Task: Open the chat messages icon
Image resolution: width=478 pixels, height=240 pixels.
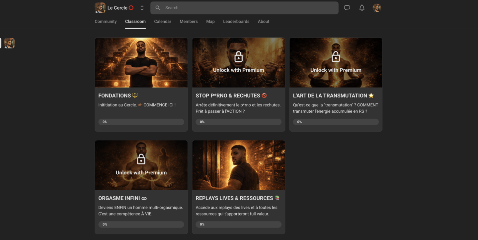Action: [x=347, y=8]
